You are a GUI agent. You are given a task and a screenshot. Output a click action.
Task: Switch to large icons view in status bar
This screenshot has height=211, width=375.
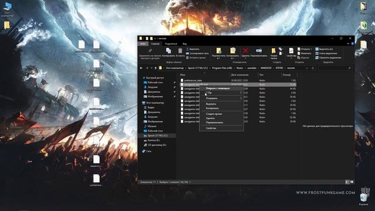(352, 182)
